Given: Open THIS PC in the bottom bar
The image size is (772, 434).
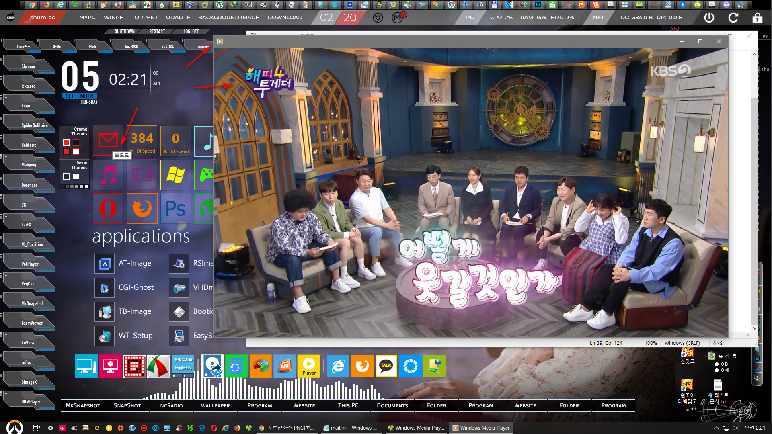Looking at the screenshot, I should coord(348,405).
